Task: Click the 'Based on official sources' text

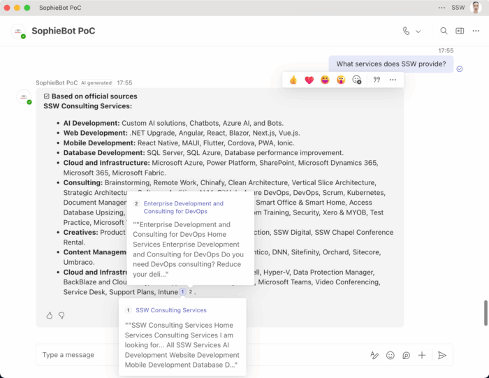Action: click(x=94, y=96)
